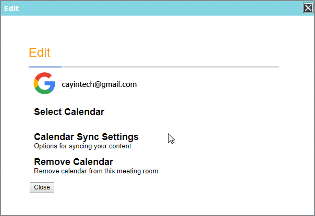Click the Edit label in the title bar

pos(11,8)
